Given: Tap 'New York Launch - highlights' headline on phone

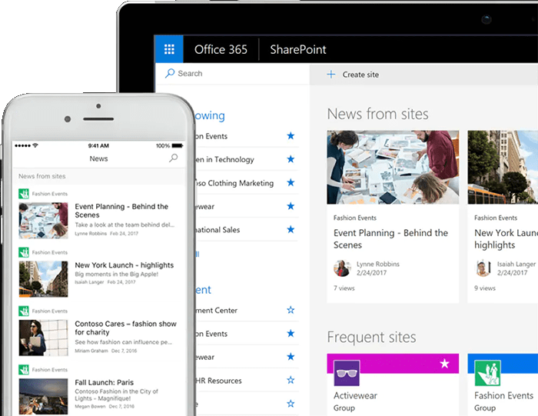Looking at the screenshot, I should pos(125,265).
